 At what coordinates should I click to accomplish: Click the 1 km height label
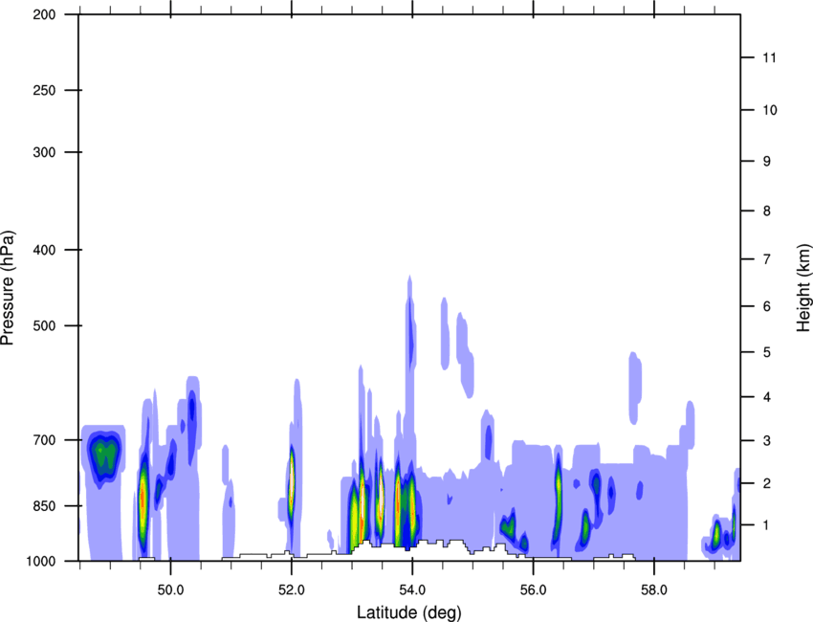[767, 525]
